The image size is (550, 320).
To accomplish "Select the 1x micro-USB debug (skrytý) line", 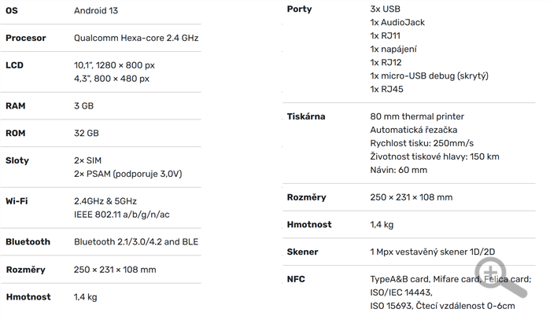I will point(429,75).
